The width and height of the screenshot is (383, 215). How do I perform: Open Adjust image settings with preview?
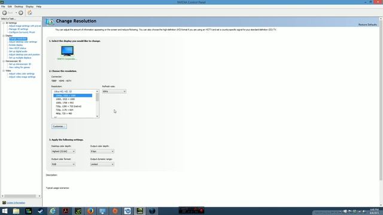click(x=25, y=26)
